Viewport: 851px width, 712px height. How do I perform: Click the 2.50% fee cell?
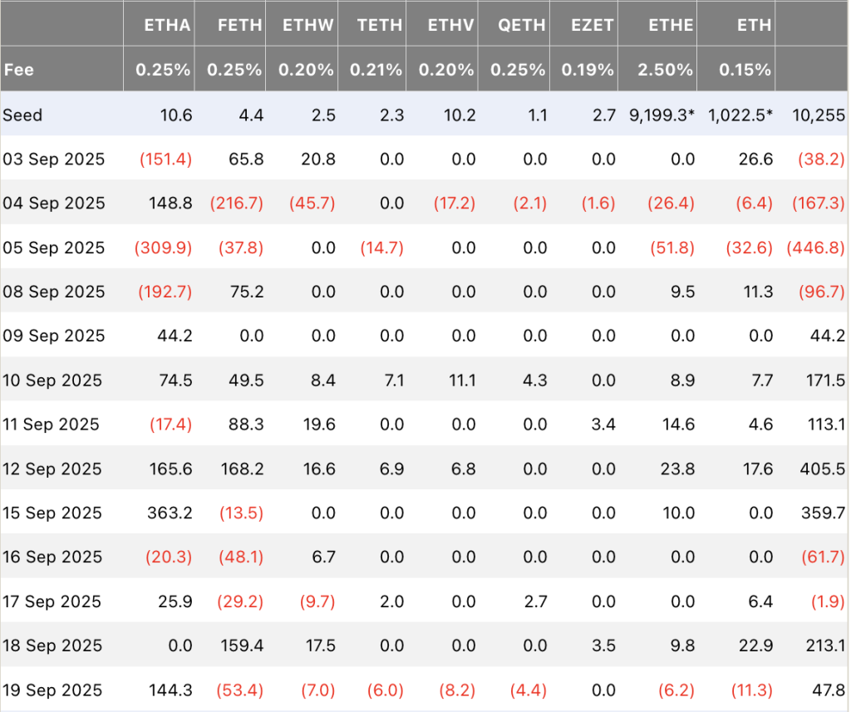(667, 70)
